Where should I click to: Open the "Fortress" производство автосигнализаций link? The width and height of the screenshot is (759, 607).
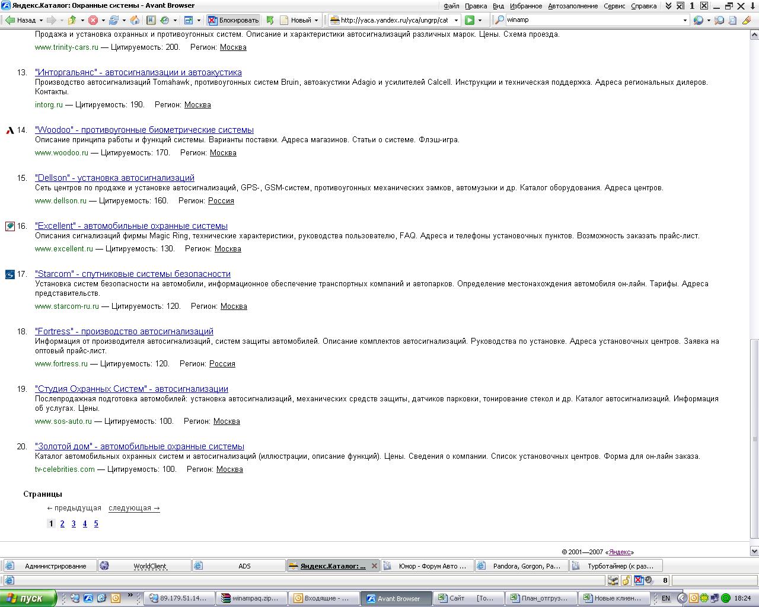pos(124,331)
